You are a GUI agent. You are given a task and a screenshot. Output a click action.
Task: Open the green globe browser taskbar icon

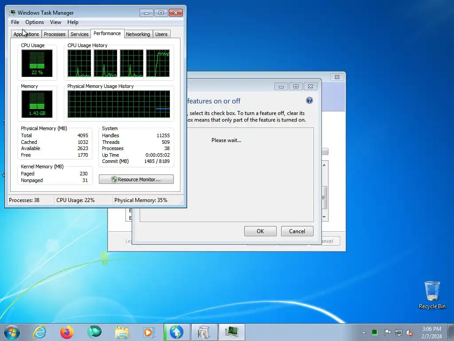coord(94,332)
